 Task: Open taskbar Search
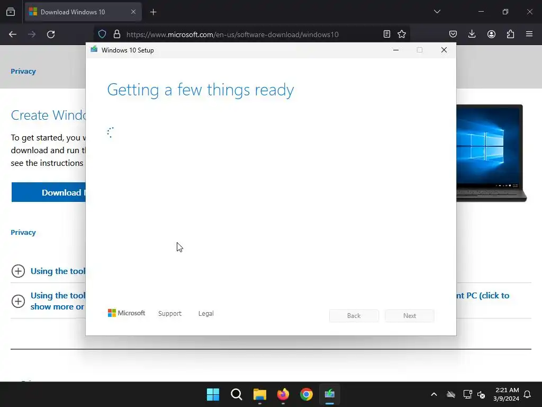click(237, 394)
